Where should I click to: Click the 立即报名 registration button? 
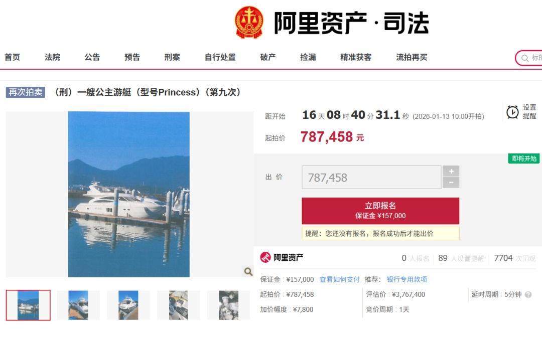click(x=380, y=211)
